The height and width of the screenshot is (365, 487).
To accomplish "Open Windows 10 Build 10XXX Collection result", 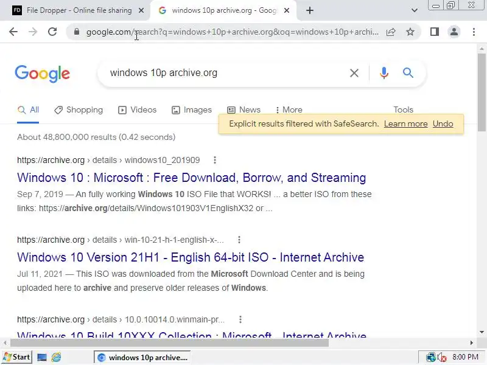I will point(192,334).
